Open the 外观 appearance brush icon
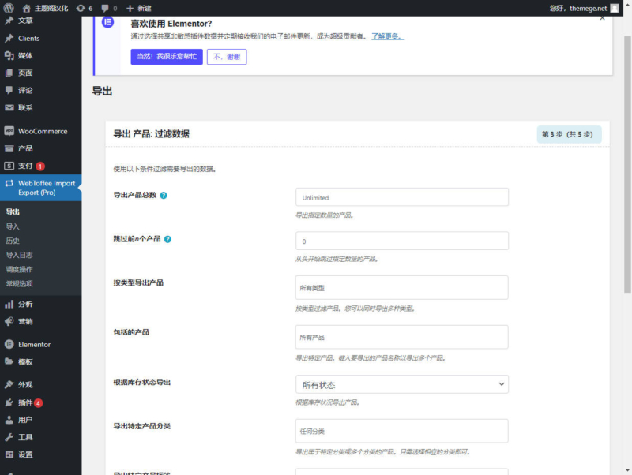This screenshot has width=632, height=475. 9,384
